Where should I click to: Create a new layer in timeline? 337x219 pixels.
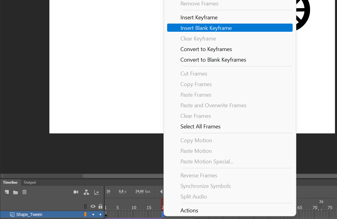[7, 192]
